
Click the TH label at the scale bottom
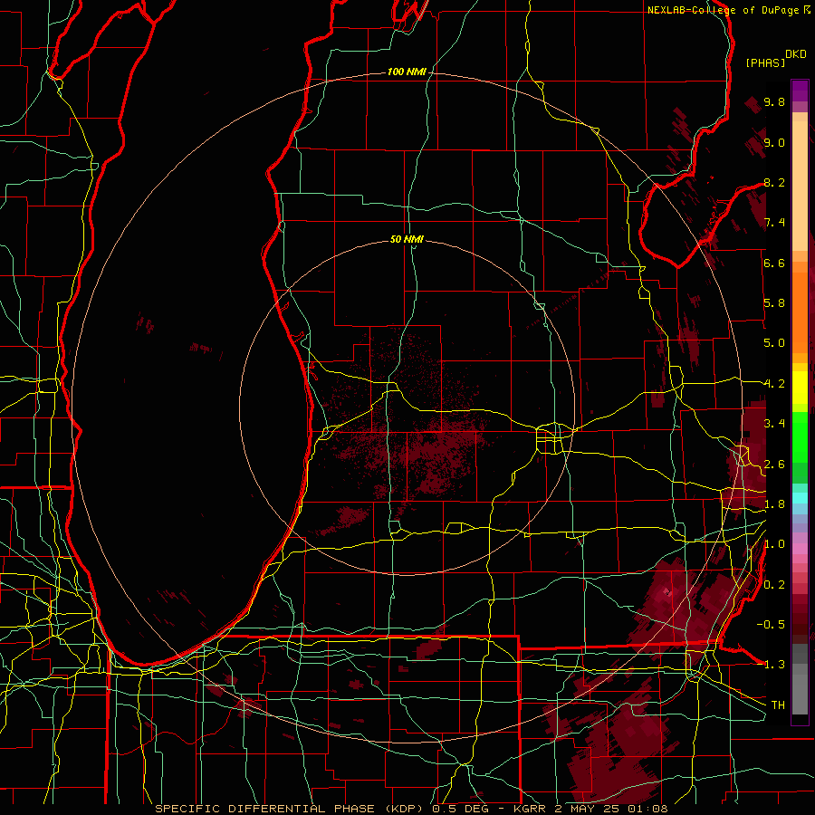pos(778,705)
